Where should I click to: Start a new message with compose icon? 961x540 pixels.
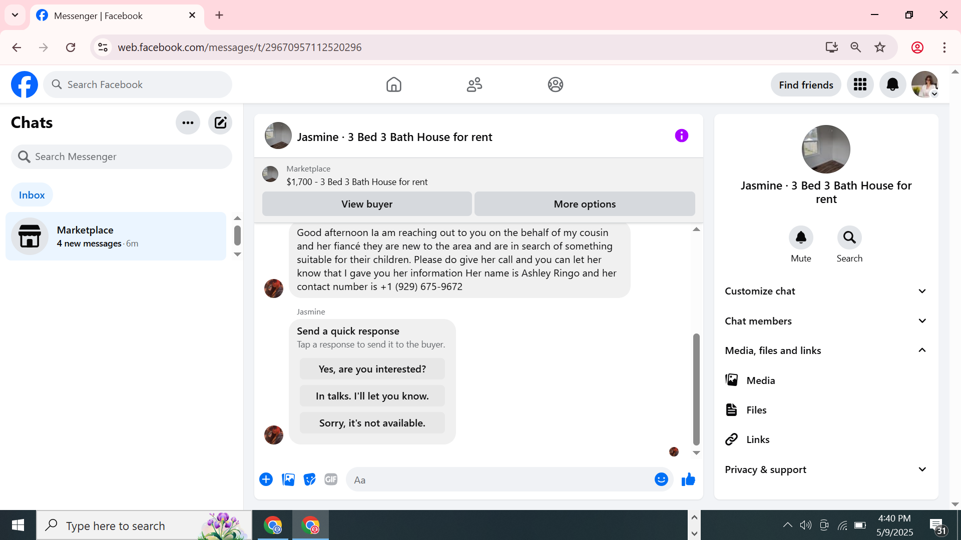tap(220, 122)
